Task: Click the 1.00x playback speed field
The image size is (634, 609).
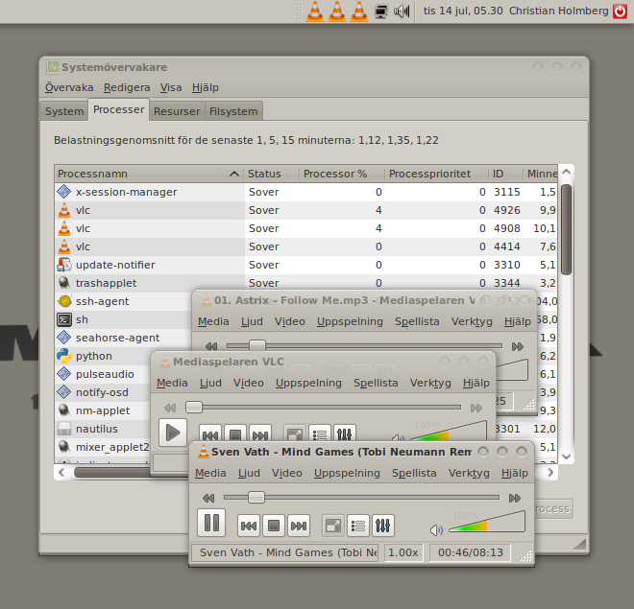Action: tap(403, 552)
